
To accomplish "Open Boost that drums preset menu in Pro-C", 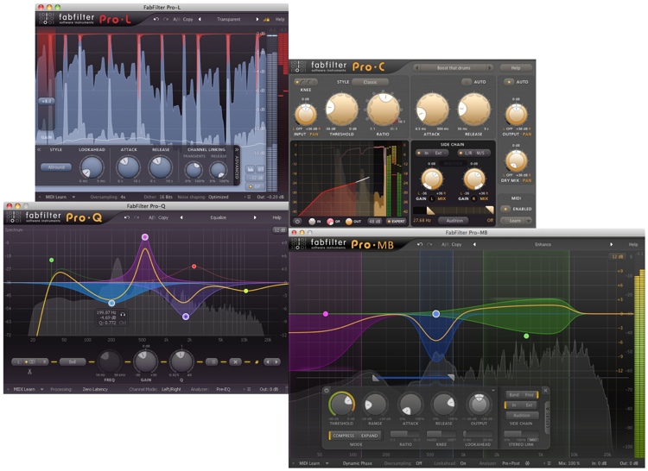I will point(454,68).
